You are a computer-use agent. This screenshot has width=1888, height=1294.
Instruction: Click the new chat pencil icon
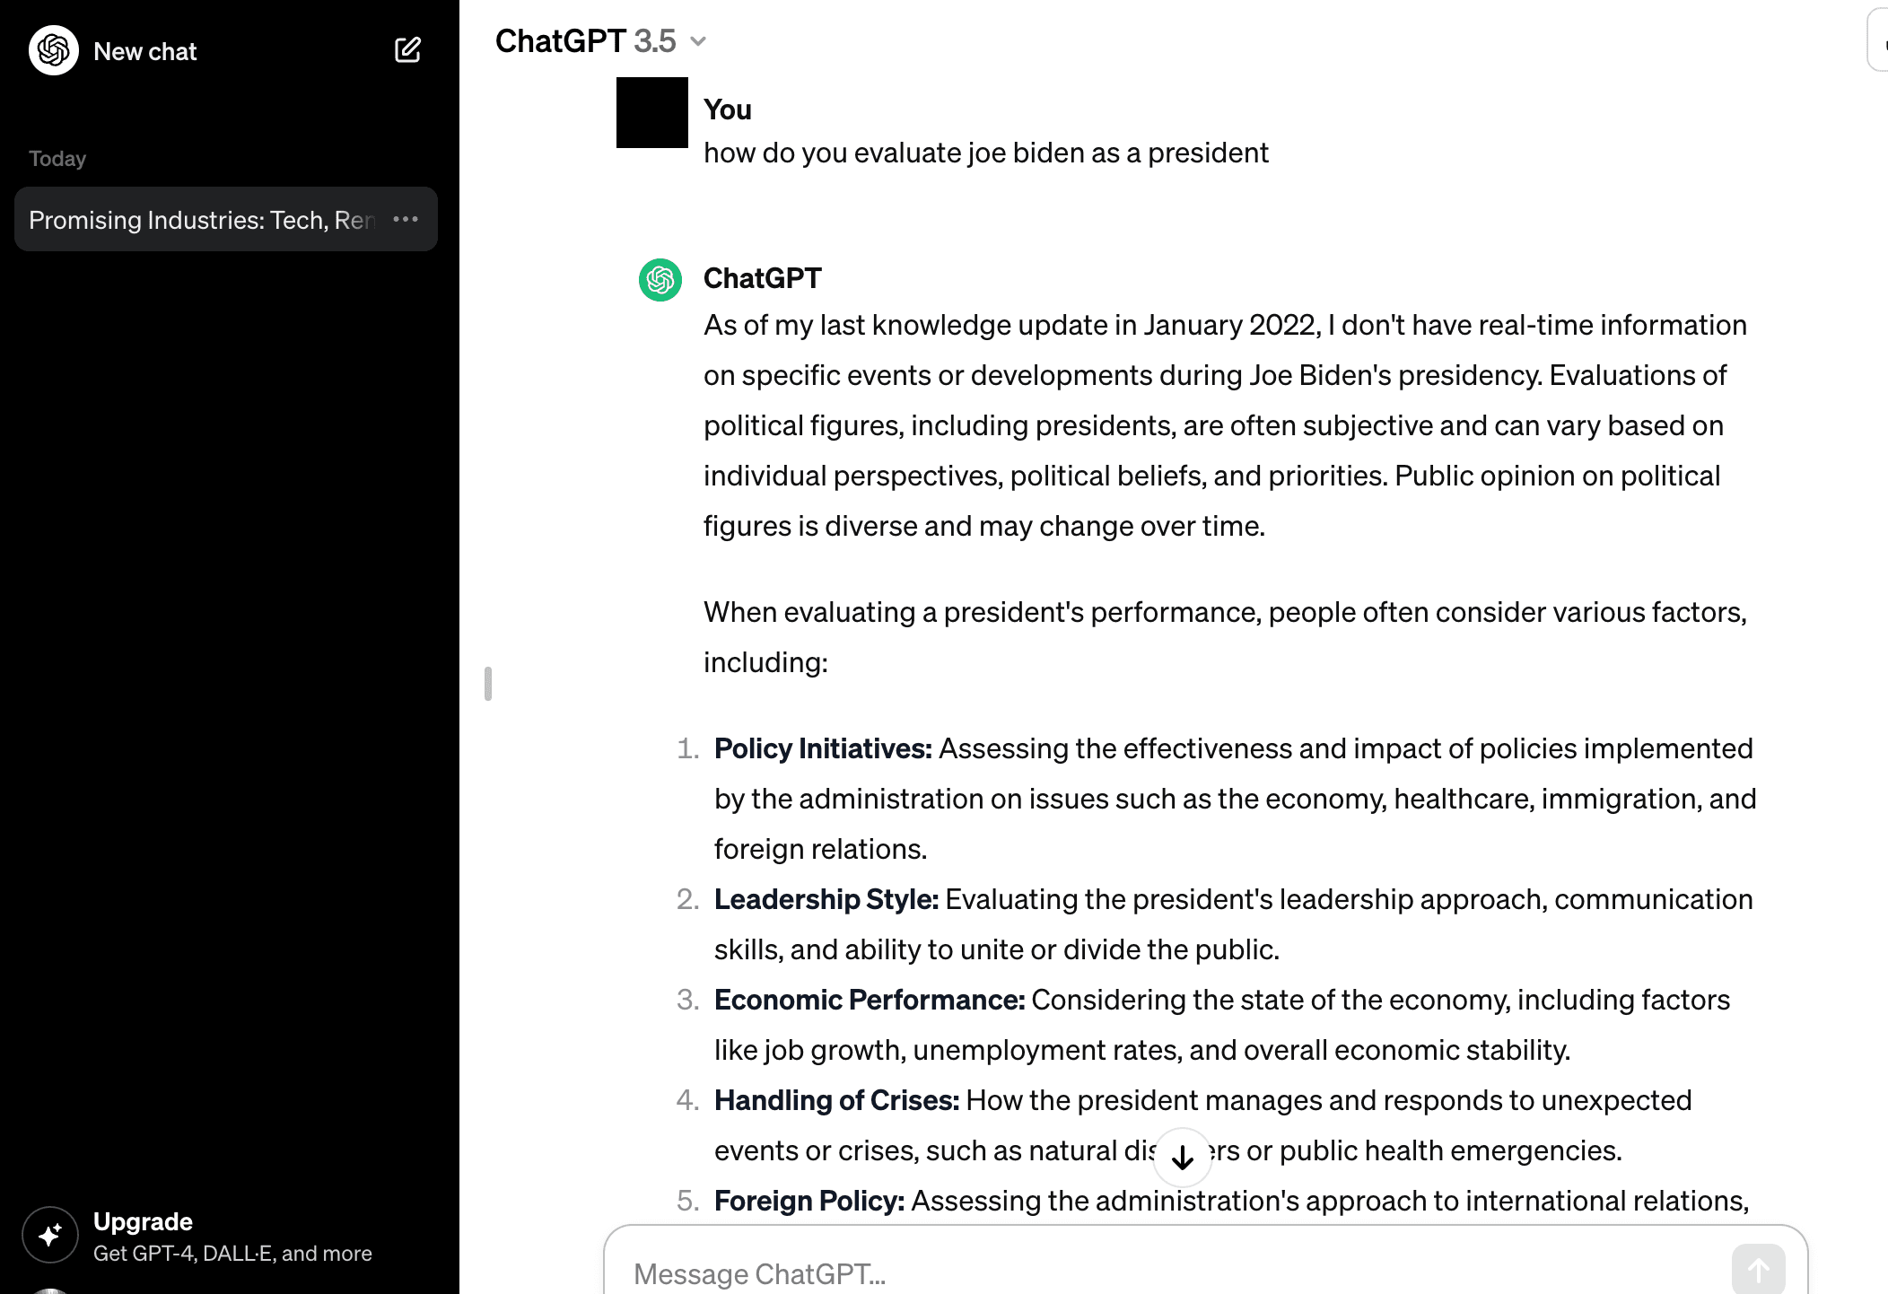click(x=407, y=50)
